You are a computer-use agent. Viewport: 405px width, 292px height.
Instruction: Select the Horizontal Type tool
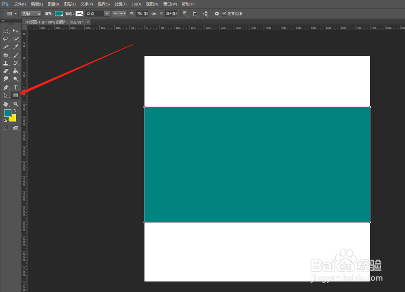point(16,87)
